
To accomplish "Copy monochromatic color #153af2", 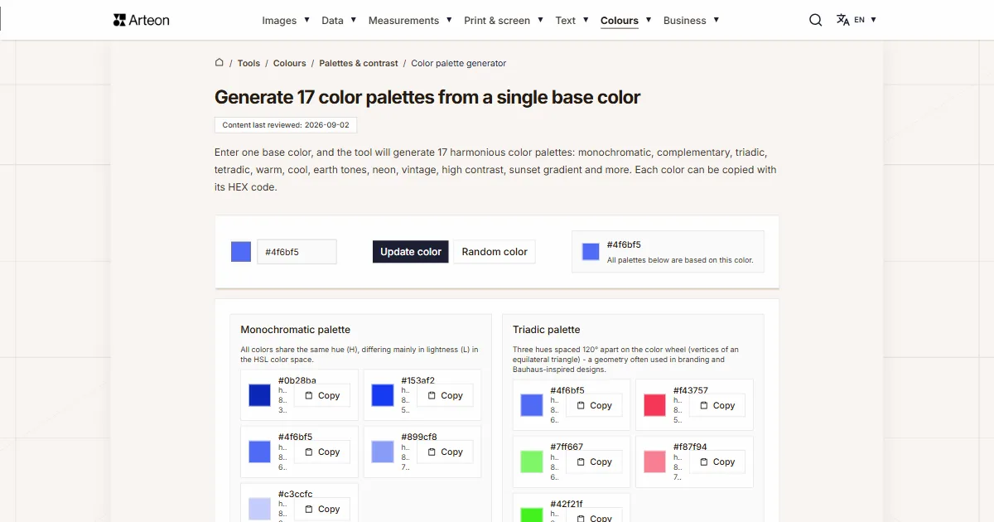I will 445,395.
